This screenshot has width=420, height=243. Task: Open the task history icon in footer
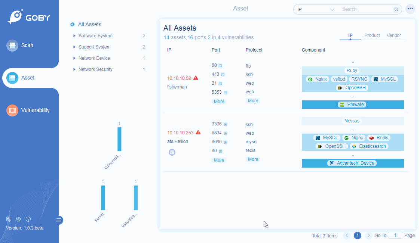pyautogui.click(x=9, y=219)
